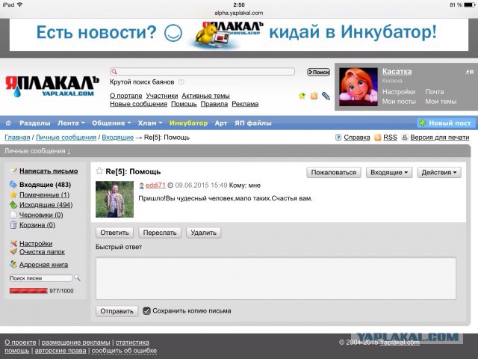Click the help icon beside Крутой поиск баянов

181,82
